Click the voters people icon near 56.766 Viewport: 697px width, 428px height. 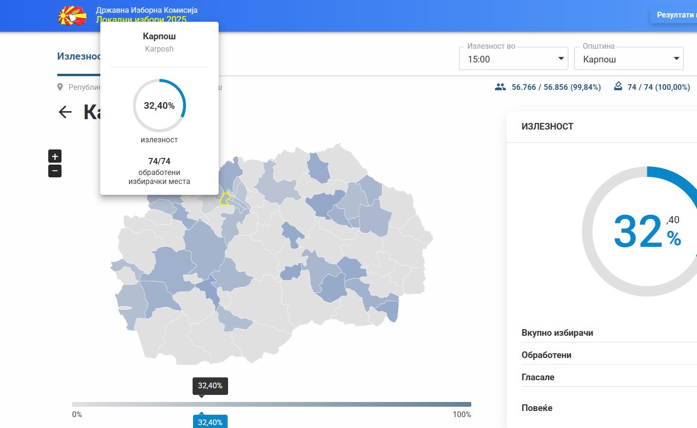coord(500,87)
